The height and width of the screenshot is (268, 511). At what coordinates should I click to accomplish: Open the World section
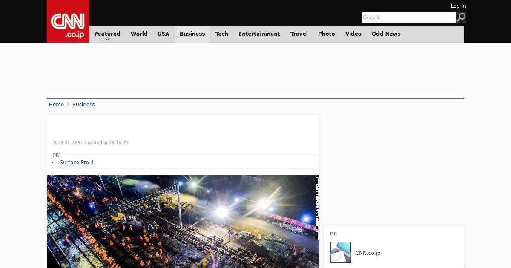pyautogui.click(x=139, y=34)
